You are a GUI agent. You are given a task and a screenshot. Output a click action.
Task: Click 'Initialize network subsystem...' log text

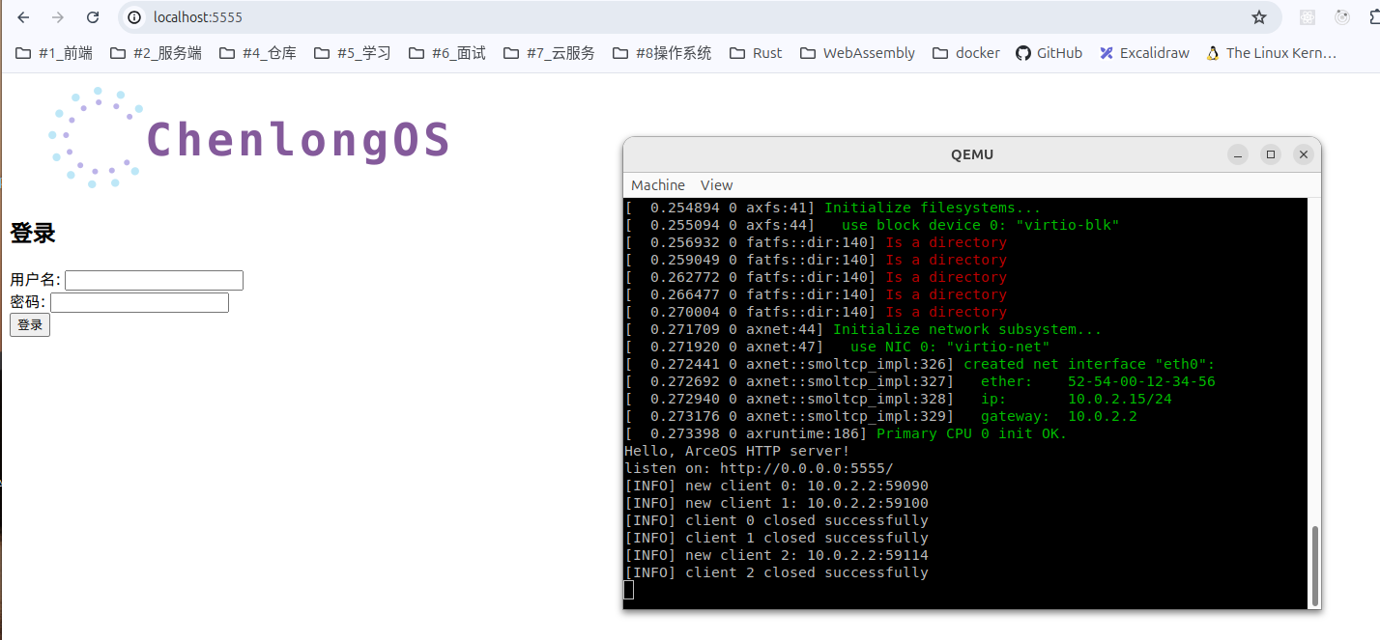coord(967,329)
